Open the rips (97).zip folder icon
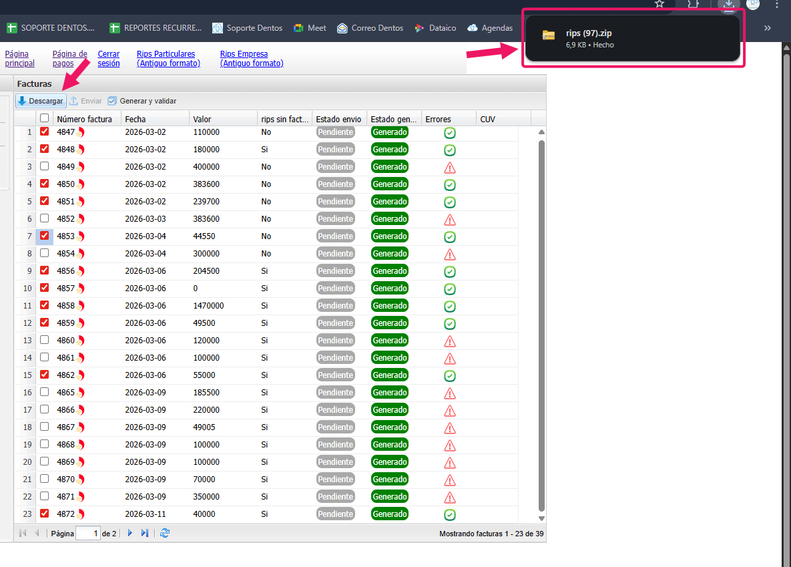Viewport: 791px width, 567px height. click(549, 35)
